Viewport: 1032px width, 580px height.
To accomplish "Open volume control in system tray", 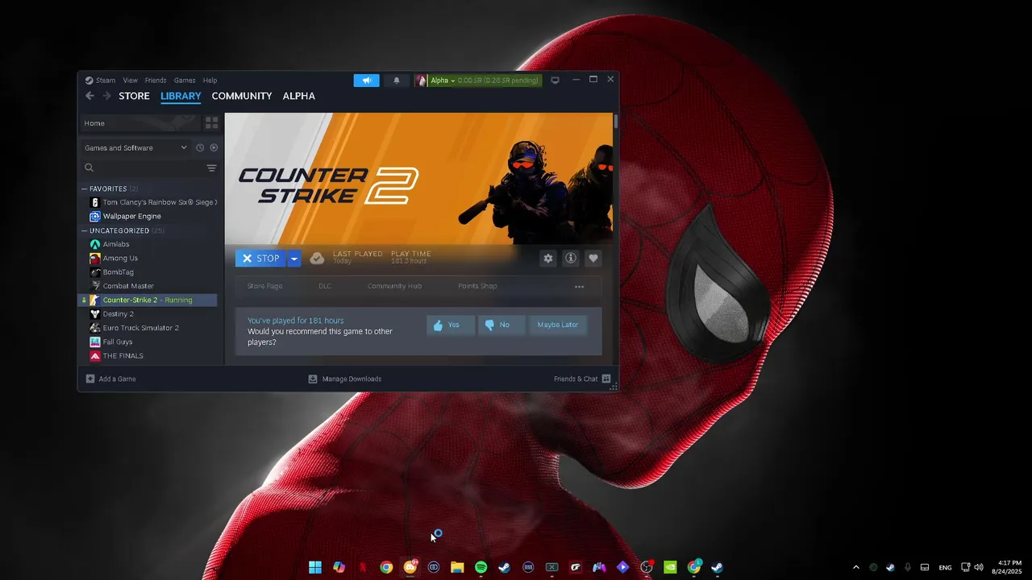I will coord(979,567).
